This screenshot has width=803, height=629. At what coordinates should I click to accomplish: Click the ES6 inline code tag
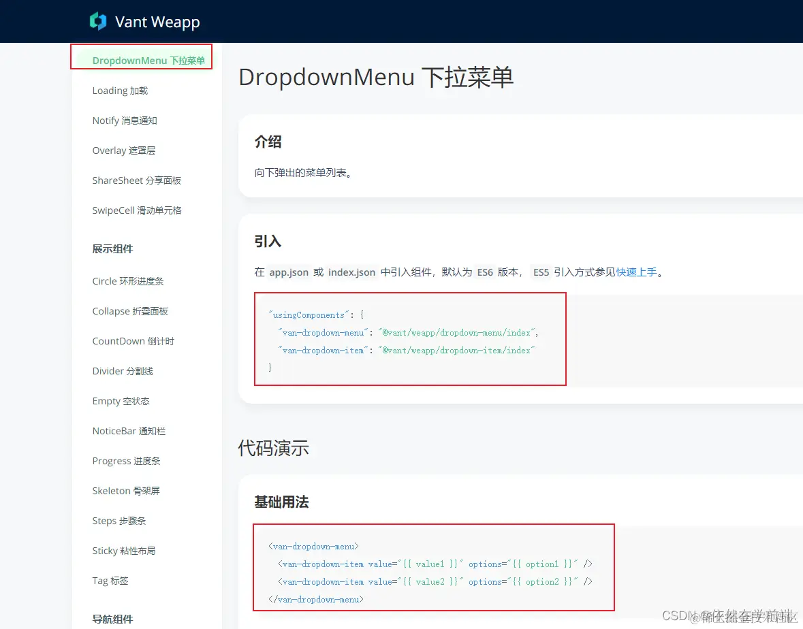point(485,272)
